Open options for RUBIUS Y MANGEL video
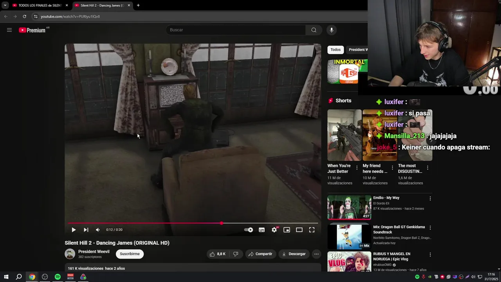This screenshot has width=501, height=282. coord(430,255)
